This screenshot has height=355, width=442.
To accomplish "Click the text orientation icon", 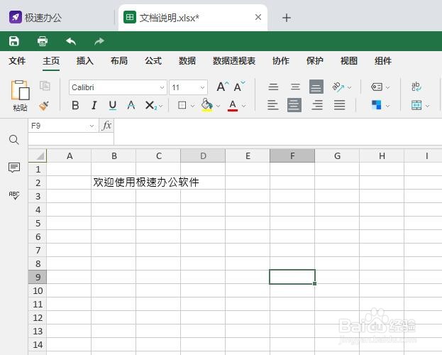I will pyautogui.click(x=338, y=87).
